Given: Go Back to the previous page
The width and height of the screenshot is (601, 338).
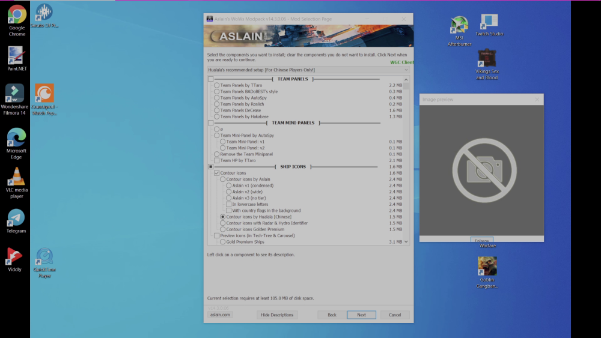Looking at the screenshot, I should coord(332,315).
